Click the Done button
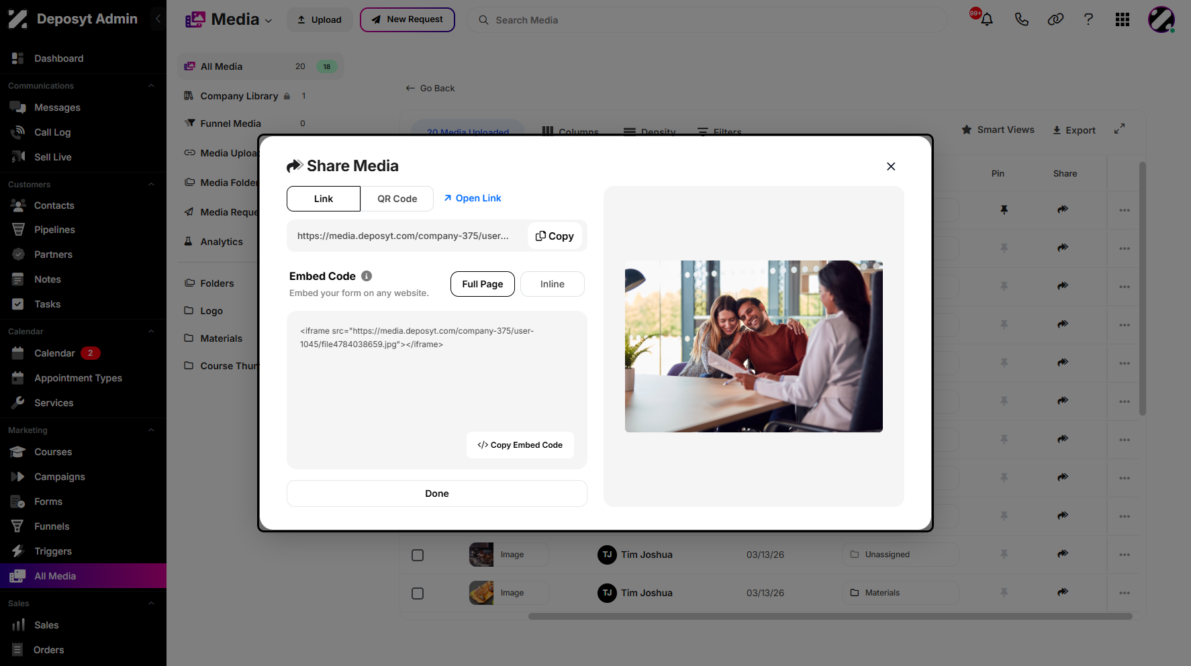The image size is (1191, 666). pyautogui.click(x=437, y=493)
